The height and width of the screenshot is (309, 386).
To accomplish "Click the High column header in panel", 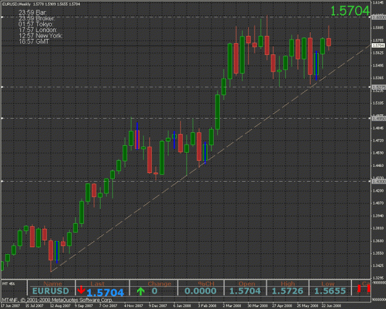I will click(288, 284).
